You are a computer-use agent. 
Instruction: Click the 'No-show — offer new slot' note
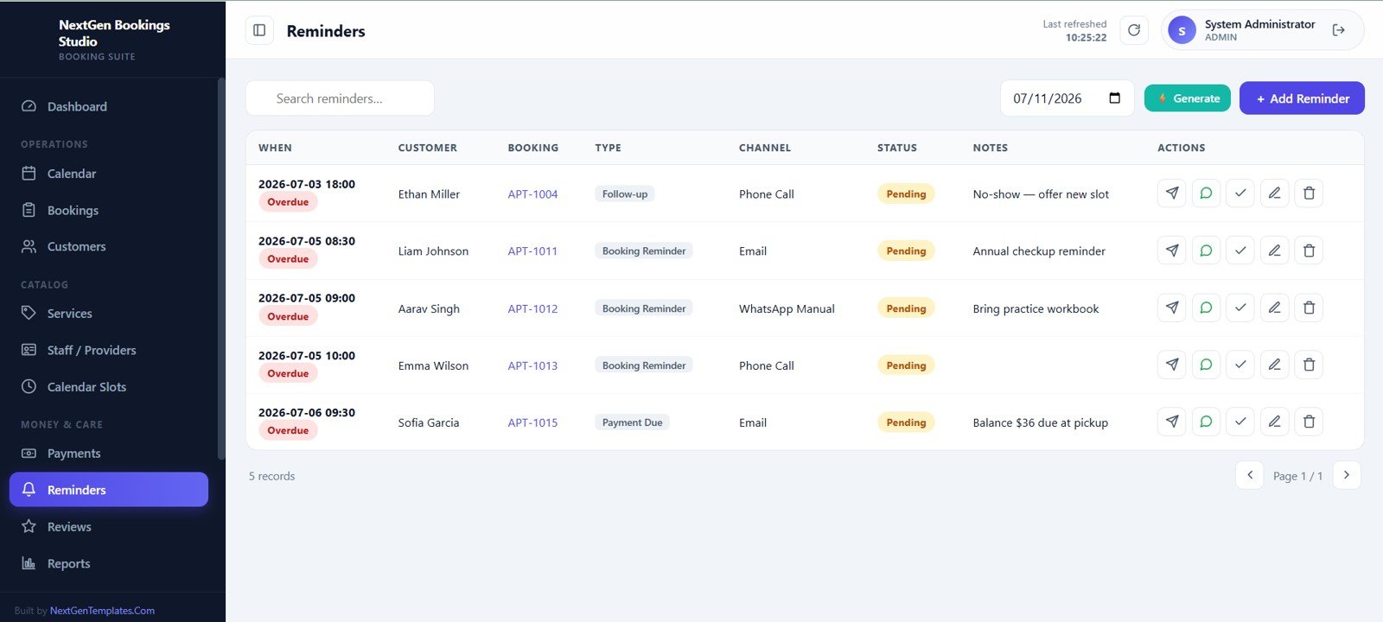tap(1041, 194)
